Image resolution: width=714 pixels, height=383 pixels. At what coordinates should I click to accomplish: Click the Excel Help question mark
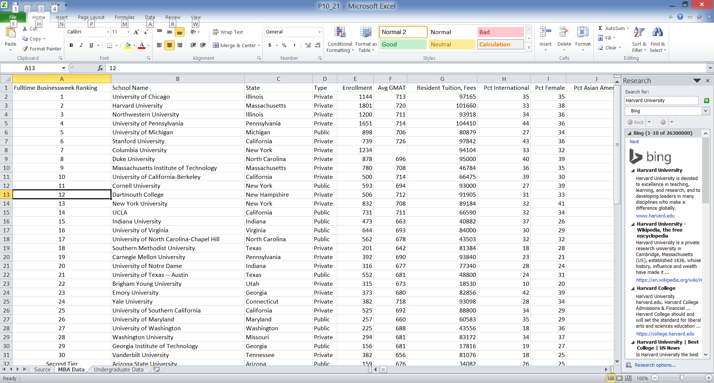pos(680,17)
